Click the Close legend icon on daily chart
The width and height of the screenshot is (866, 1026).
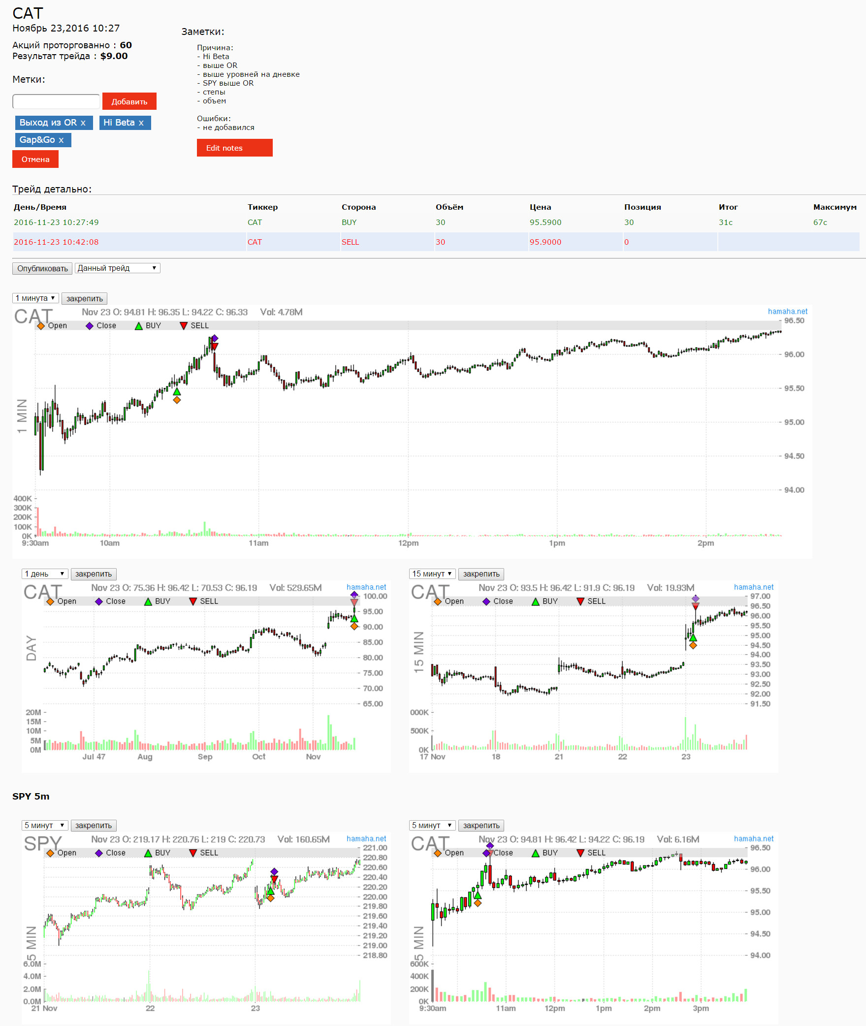(x=98, y=602)
